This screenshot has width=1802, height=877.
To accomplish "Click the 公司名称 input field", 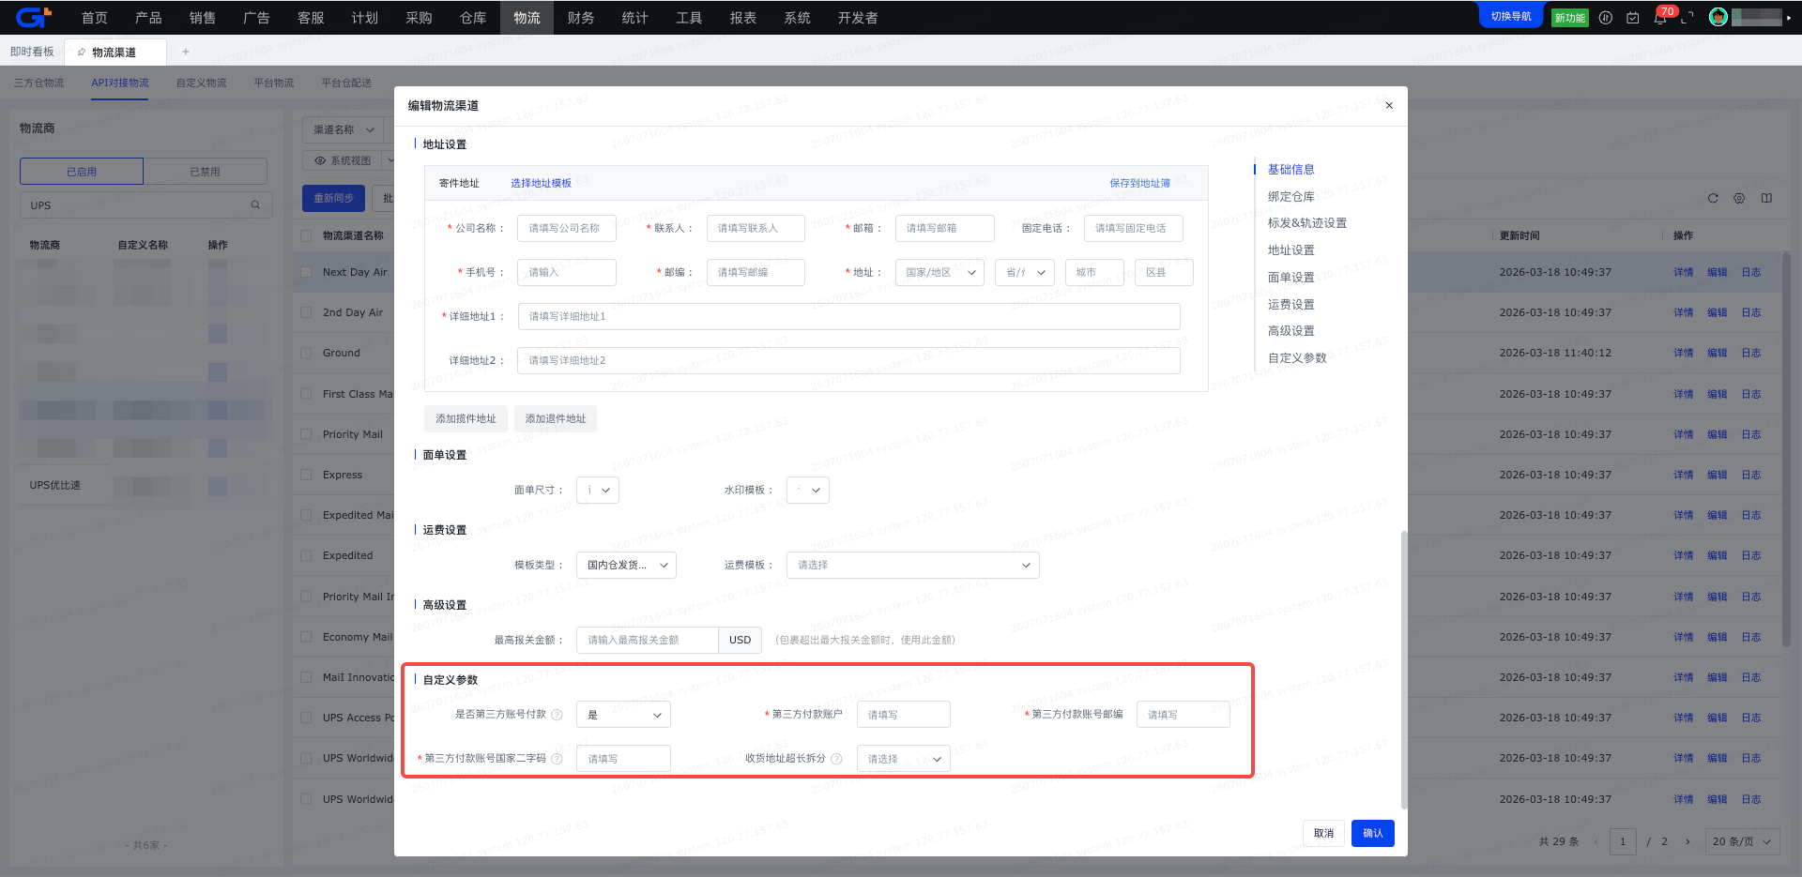I will [567, 228].
